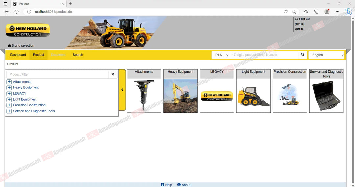Click the Brand selection home icon
Image resolution: width=355 pixels, height=187 pixels.
click(x=9, y=46)
